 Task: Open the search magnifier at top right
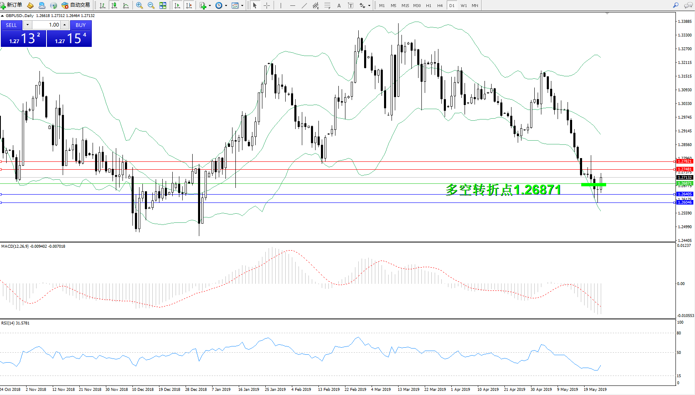pyautogui.click(x=675, y=5)
